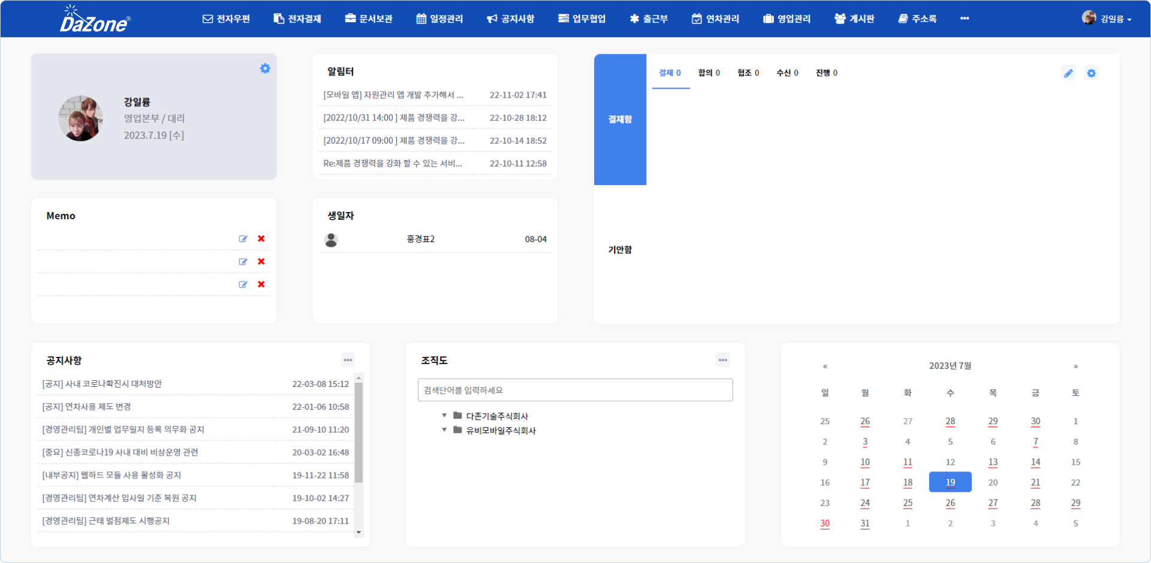The width and height of the screenshot is (1151, 563).
Task: Select the 기안함 side tab
Action: click(x=620, y=250)
